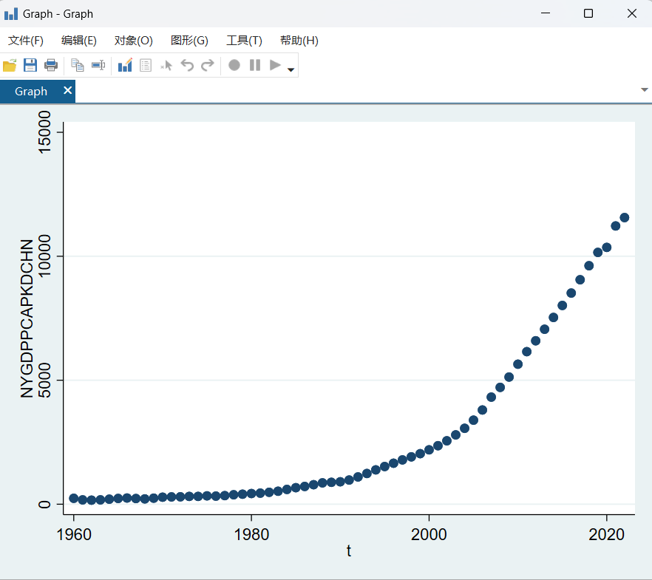The height and width of the screenshot is (580, 652).
Task: Start recording with the round record button
Action: 234,65
